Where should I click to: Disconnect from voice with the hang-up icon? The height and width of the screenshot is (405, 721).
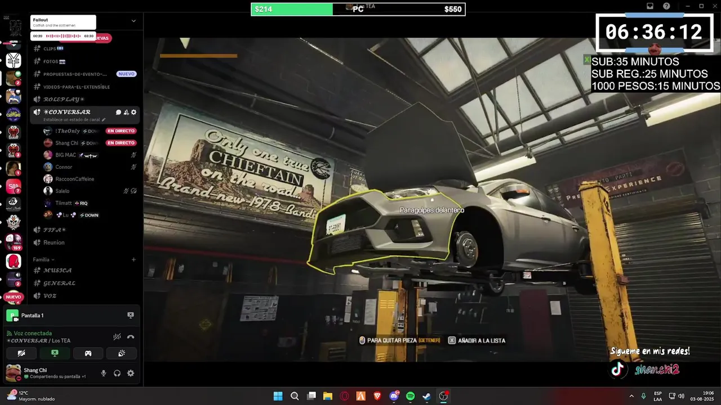coord(131,336)
